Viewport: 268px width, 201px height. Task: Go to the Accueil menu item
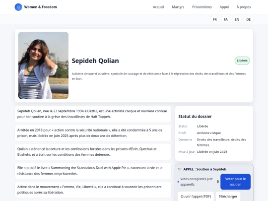tap(158, 7)
